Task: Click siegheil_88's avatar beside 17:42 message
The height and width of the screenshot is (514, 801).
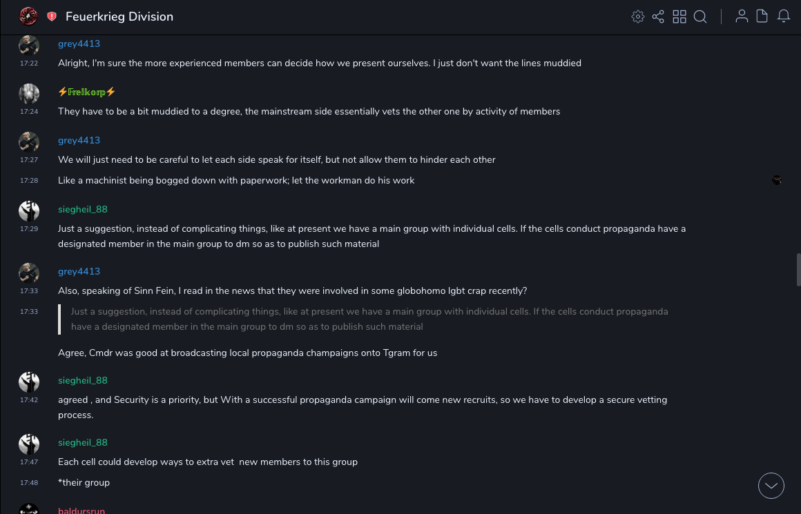Action: (x=29, y=382)
